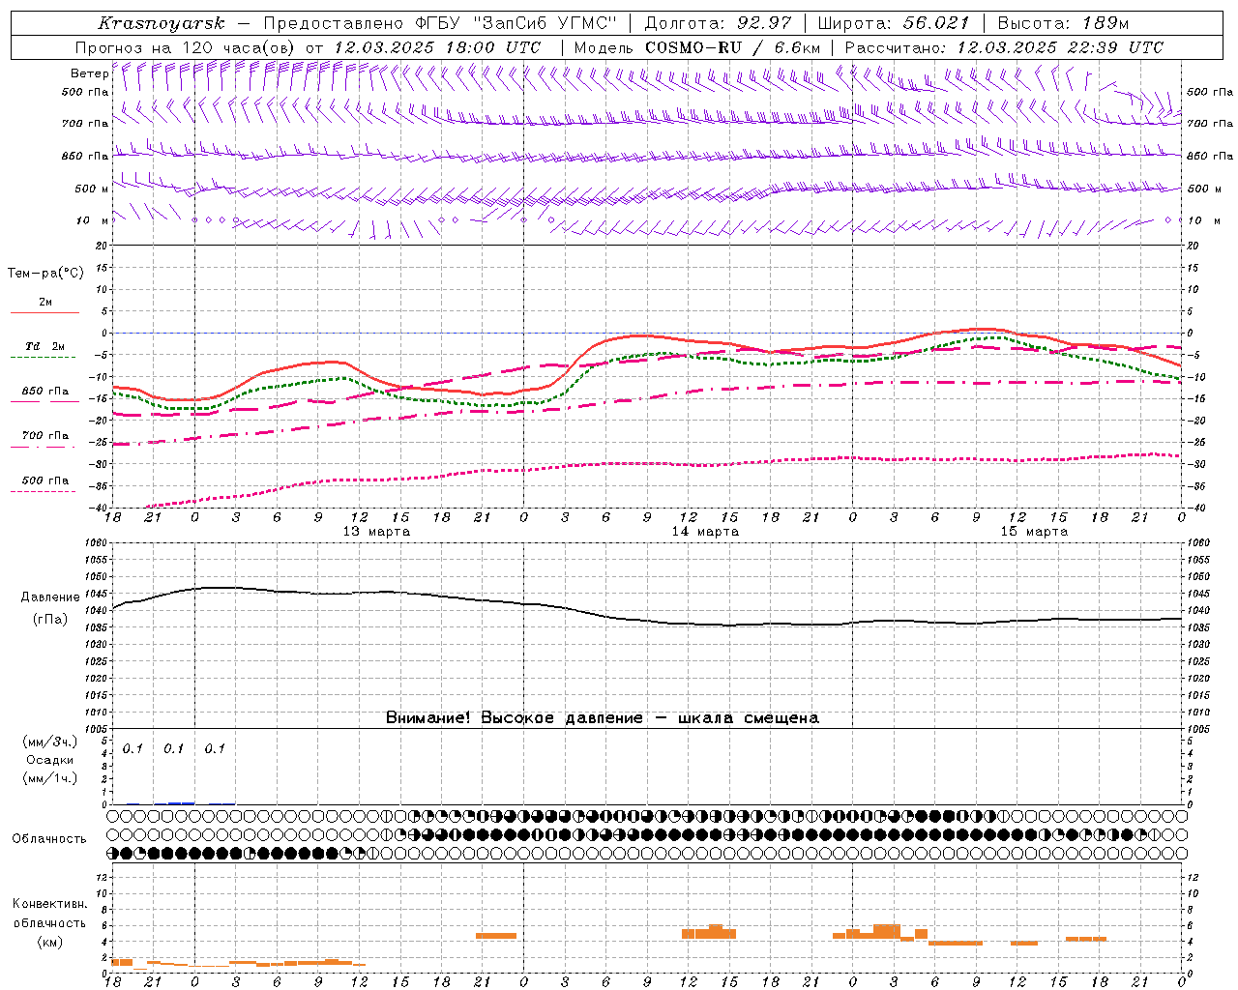Click the 'Высота: 189м' value
The image size is (1238, 990).
point(1063,23)
